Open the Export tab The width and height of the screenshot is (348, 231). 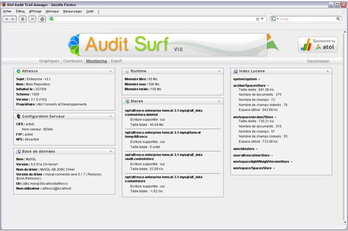116,61
